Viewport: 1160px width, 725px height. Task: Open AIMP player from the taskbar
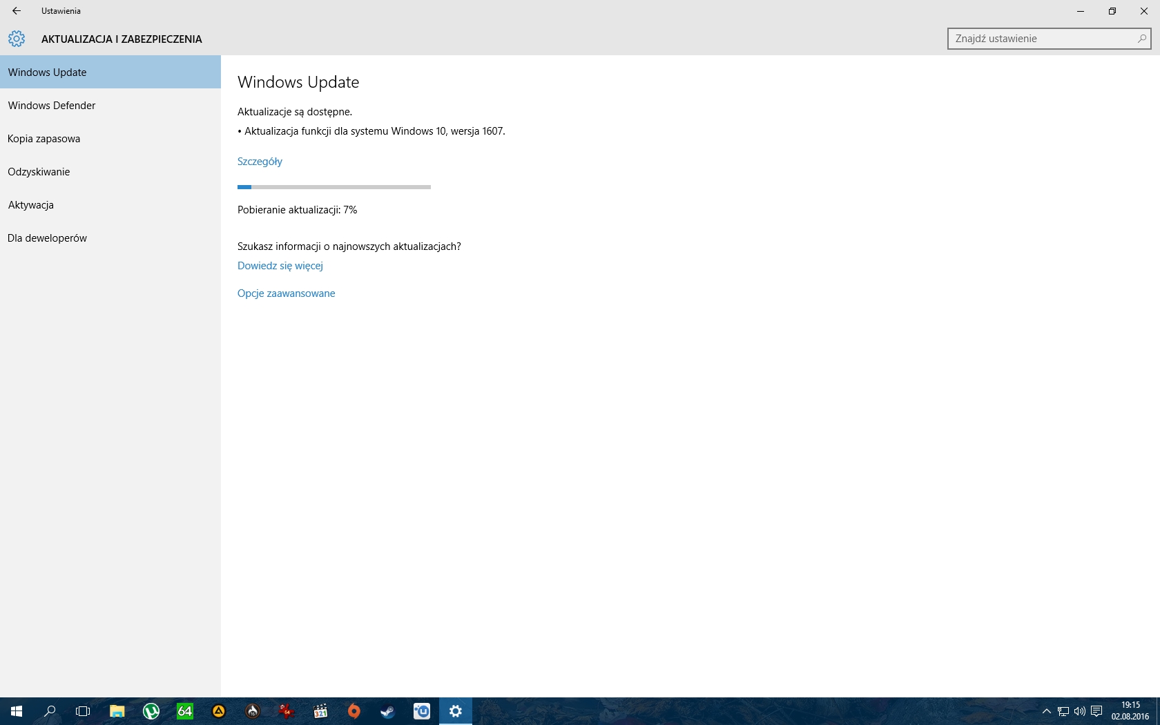point(219,711)
